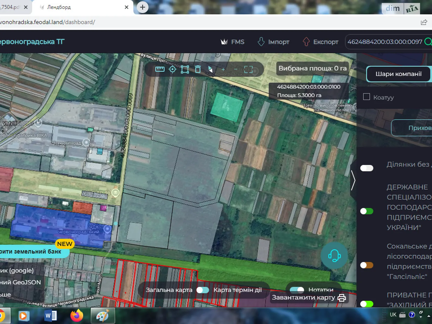Click the fullscreen frame icon on map toolbar
This screenshot has width=432, height=324.
coord(248,69)
